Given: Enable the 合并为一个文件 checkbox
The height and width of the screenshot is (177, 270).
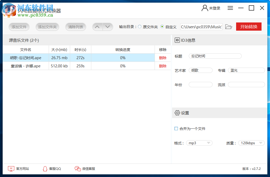Looking at the screenshot, I should coord(176,129).
